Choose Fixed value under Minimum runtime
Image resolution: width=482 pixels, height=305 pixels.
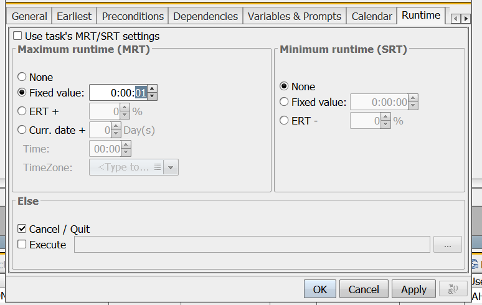pyautogui.click(x=284, y=102)
